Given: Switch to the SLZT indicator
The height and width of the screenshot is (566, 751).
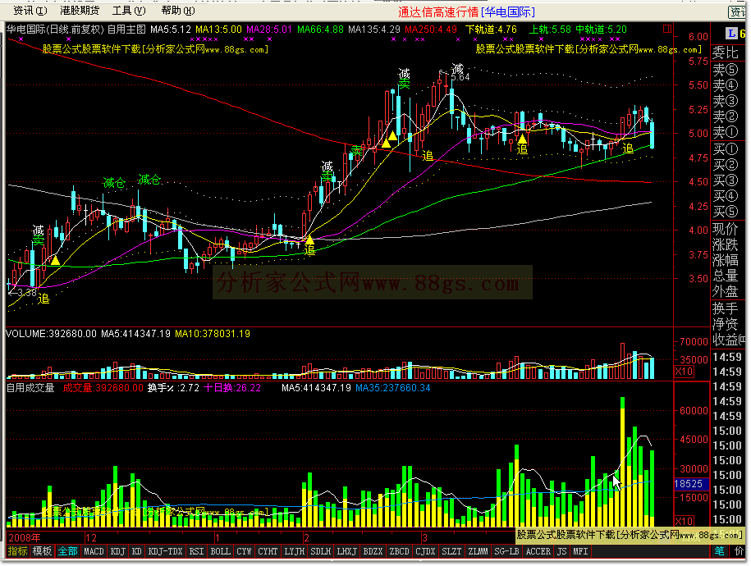Looking at the screenshot, I should [x=451, y=551].
